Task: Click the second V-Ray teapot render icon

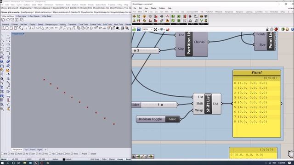Action: pyautogui.click(x=12, y=20)
